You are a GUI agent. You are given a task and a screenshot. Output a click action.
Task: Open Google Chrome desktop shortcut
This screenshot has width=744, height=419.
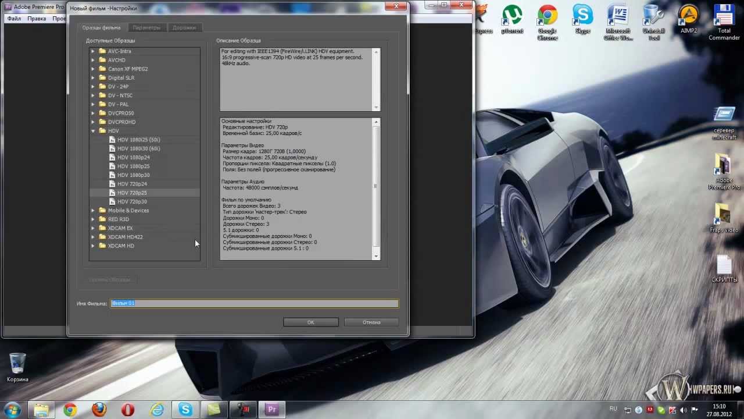(547, 22)
